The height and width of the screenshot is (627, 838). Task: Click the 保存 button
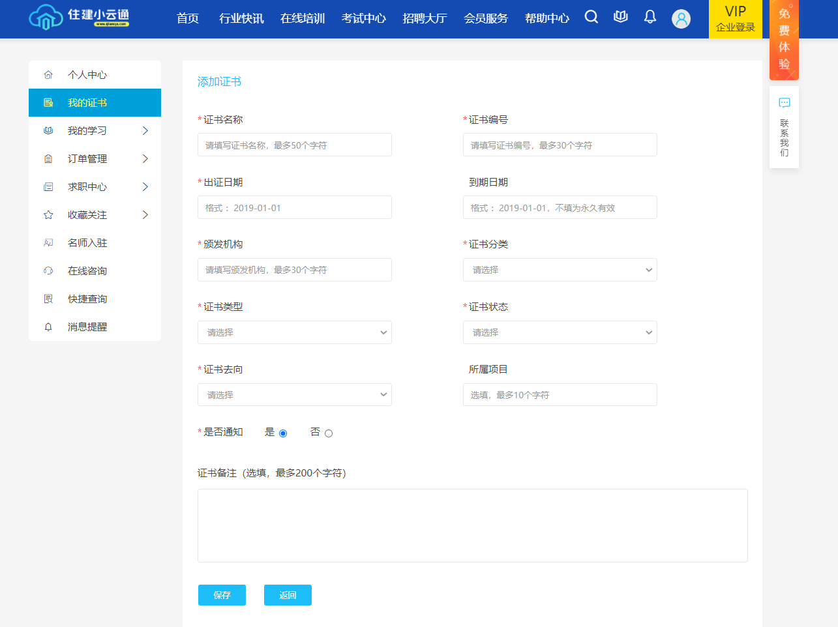(x=222, y=595)
